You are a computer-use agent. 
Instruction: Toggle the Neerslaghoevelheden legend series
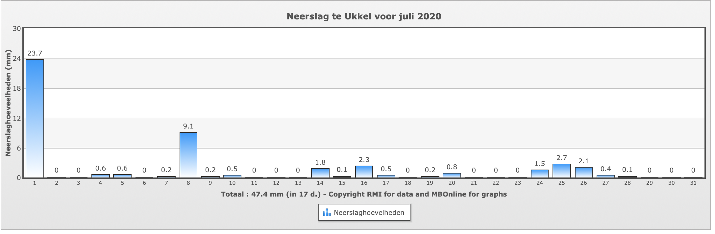369,213
